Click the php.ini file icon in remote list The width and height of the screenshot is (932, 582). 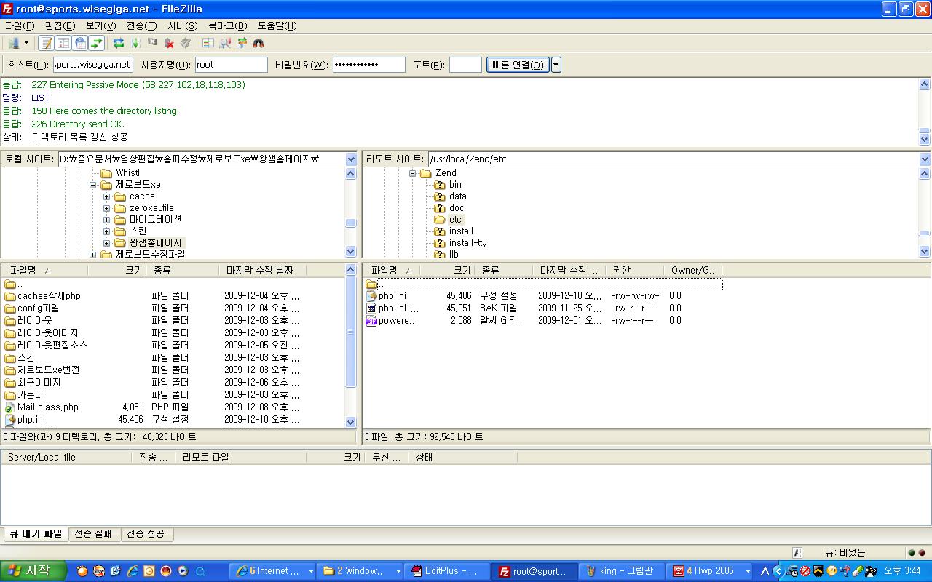pyautogui.click(x=371, y=295)
